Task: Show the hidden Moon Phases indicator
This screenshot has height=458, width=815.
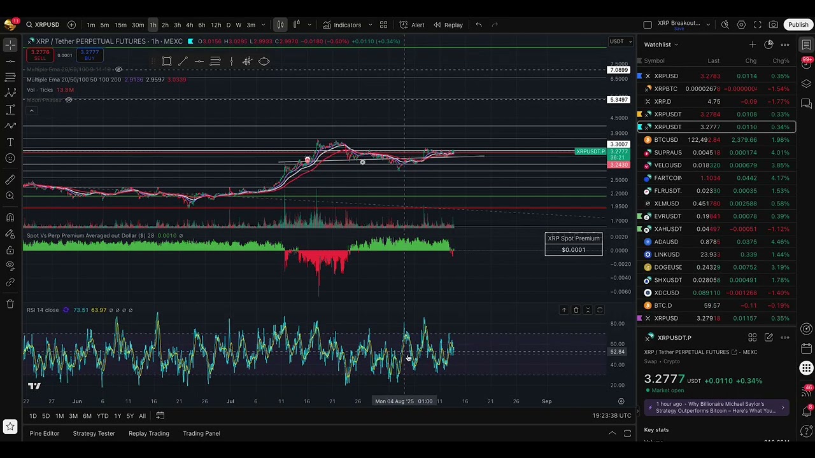Action: coord(69,100)
